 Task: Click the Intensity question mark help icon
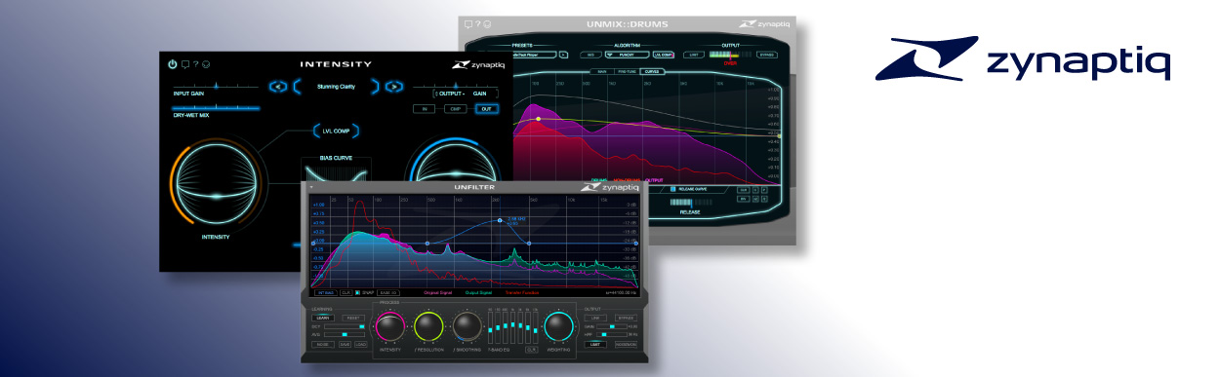[x=195, y=64]
